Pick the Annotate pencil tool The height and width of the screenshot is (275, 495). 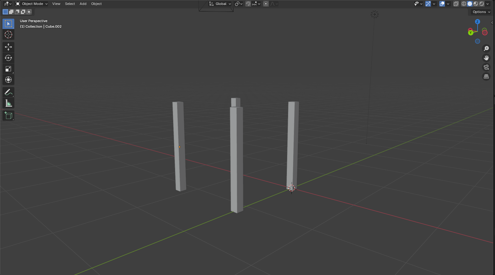(8, 92)
